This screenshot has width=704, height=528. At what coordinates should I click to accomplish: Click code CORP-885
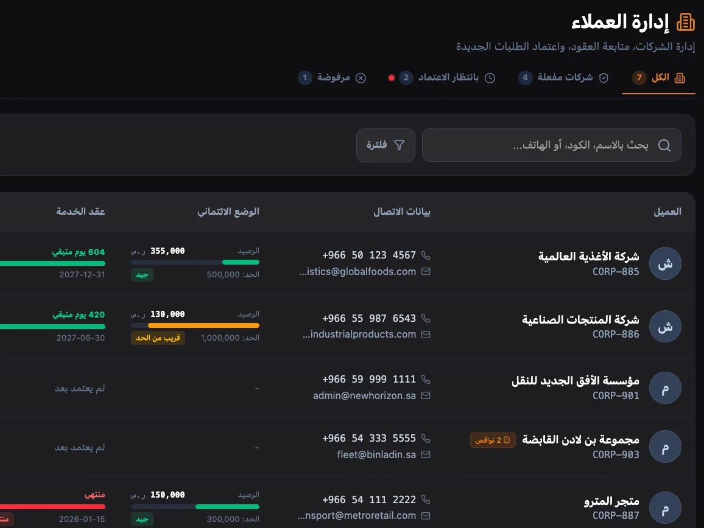coord(616,271)
